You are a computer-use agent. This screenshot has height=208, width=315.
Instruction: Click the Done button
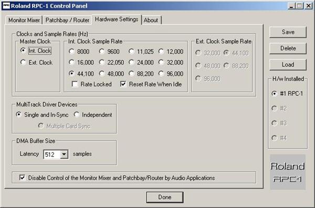coord(165,197)
